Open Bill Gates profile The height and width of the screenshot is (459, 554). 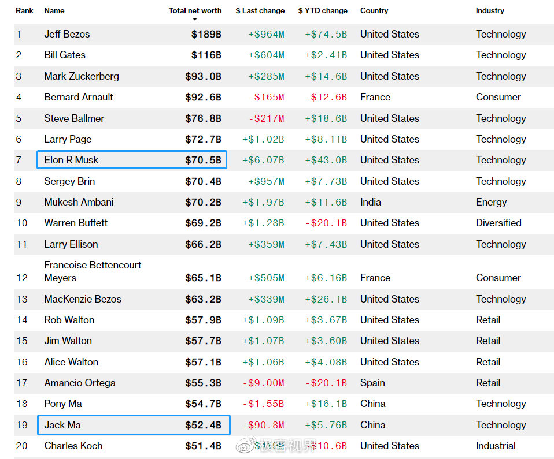pos(65,55)
